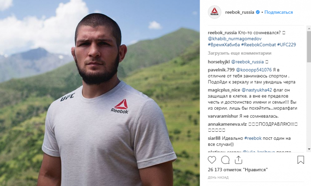Open Reebok profile avatar logo
The image size is (311, 186).
[214, 12]
